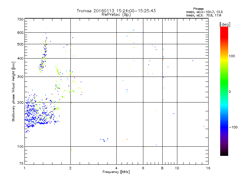Select the 'mean, sd,X: 70.8, 17.8' text
245x183 pixels.
[204, 15]
